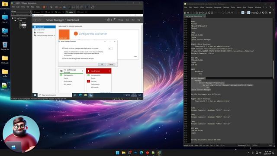Open guest notification center icon
Image resolution: width=277 pixels, height=156 pixels.
point(139,95)
